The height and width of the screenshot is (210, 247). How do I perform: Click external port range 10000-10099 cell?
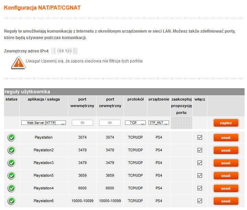[x=110, y=201]
